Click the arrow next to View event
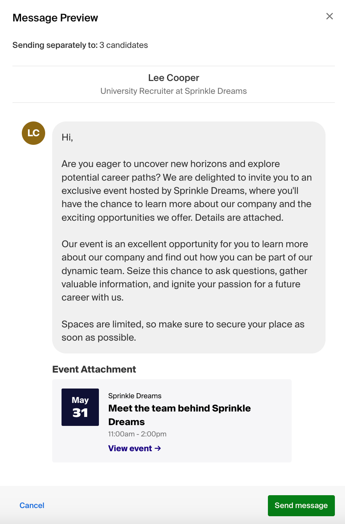The image size is (345, 524). coord(158,448)
